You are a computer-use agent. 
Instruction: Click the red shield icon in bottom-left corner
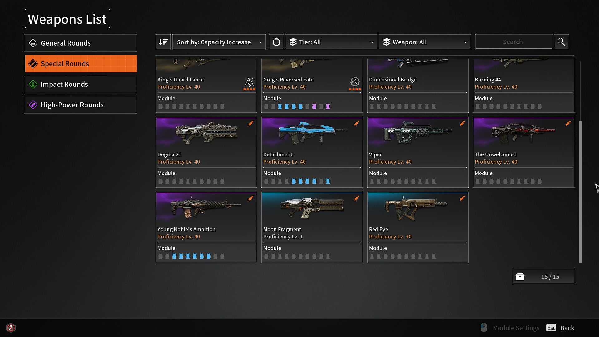pos(11,328)
